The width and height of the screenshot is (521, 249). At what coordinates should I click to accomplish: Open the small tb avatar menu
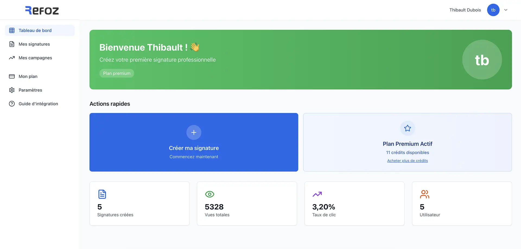tap(493, 10)
